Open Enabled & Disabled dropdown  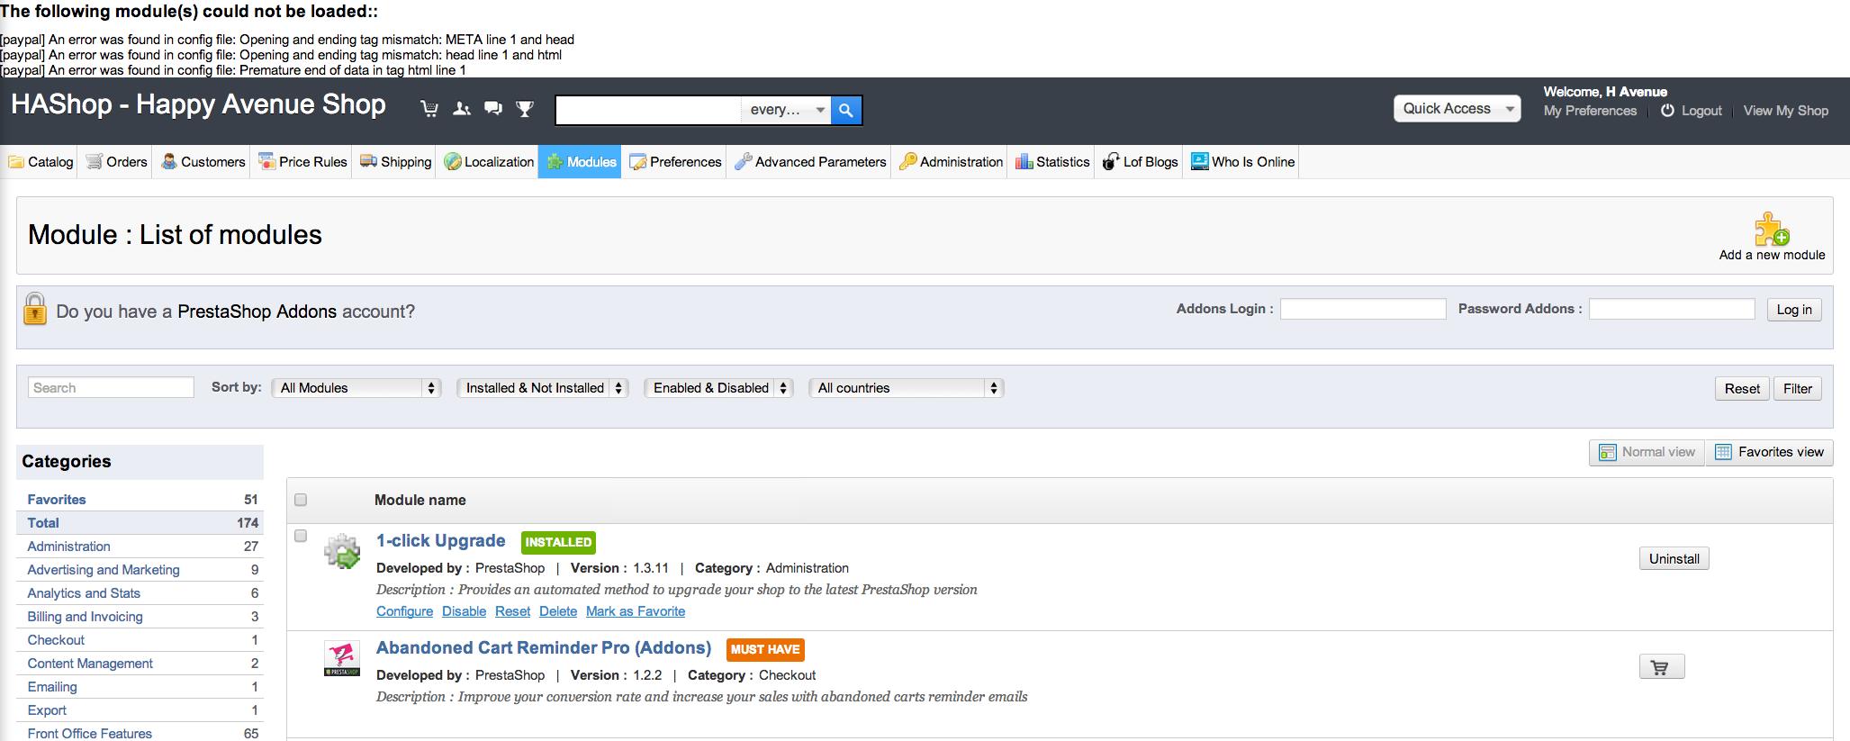719,388
